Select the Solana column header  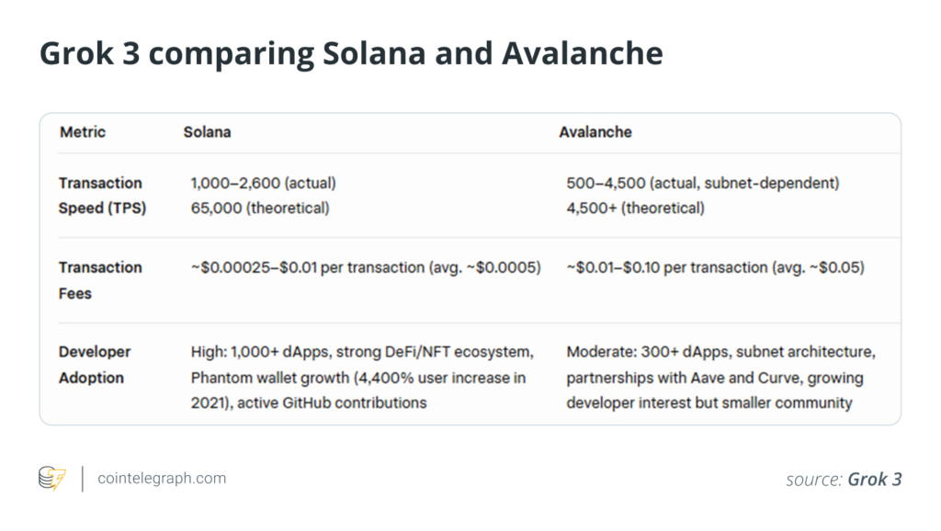tap(207, 132)
